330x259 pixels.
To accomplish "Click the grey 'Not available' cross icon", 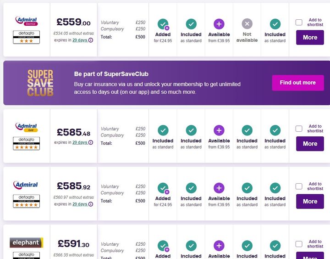I will point(247,24).
